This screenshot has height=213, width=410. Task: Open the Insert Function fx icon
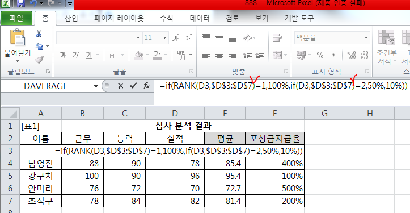tap(146, 86)
